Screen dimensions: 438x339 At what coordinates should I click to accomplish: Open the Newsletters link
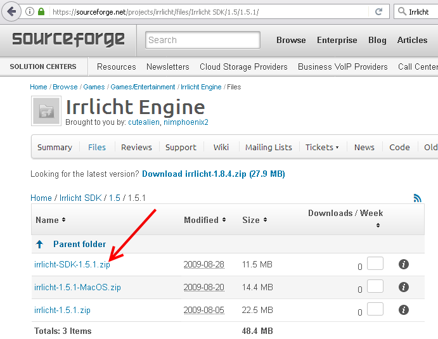[x=168, y=67]
